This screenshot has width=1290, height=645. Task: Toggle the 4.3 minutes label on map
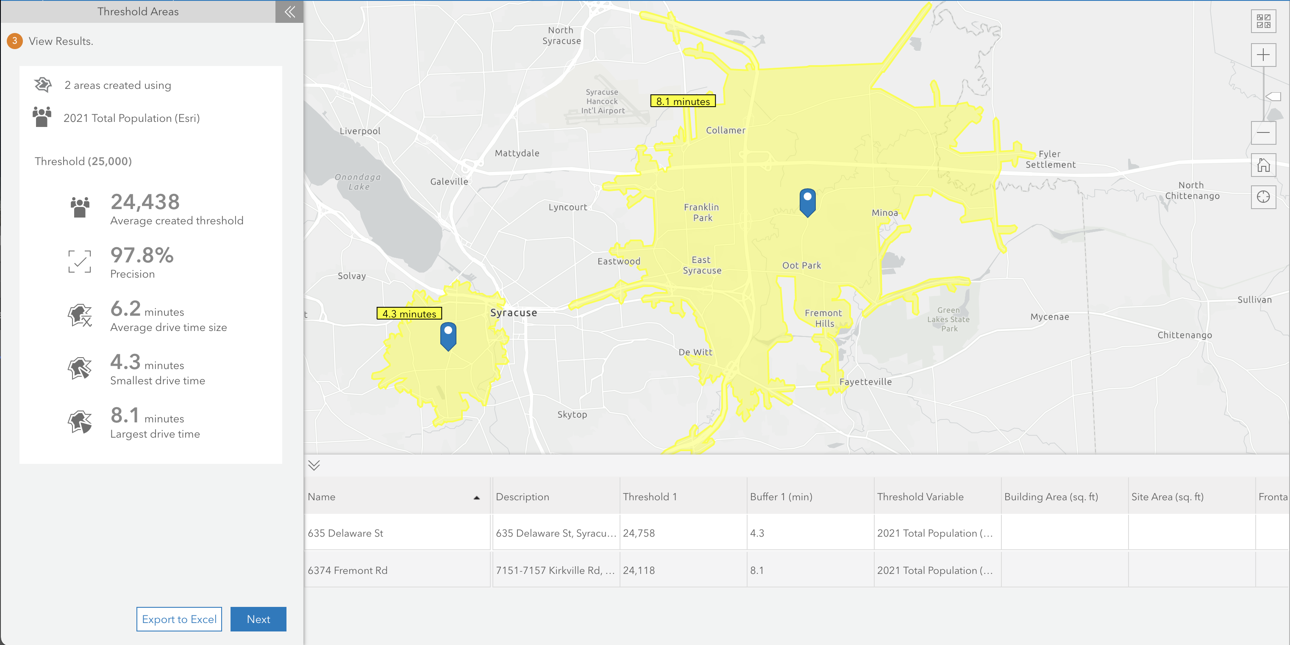coord(409,314)
